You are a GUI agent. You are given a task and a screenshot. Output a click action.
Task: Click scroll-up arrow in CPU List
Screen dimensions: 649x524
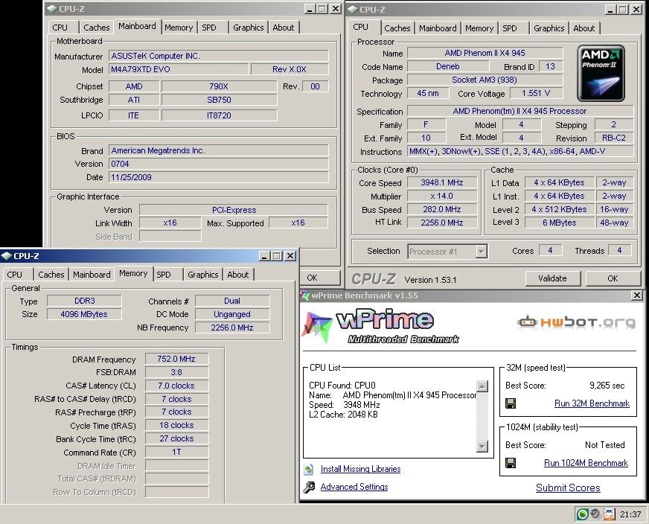pos(482,386)
